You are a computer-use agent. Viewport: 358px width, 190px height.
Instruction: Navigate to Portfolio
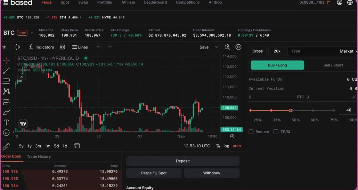pos(105,2)
